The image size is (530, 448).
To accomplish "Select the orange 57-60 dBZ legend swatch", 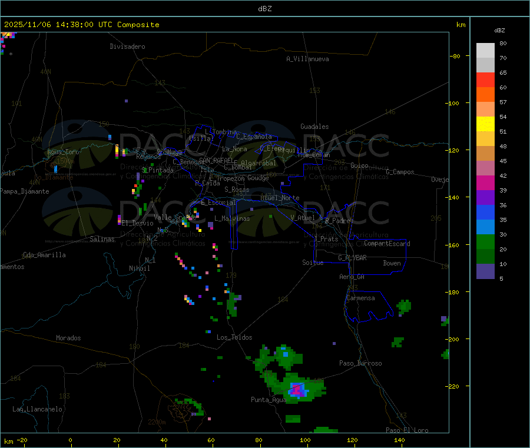I will tap(485, 95).
